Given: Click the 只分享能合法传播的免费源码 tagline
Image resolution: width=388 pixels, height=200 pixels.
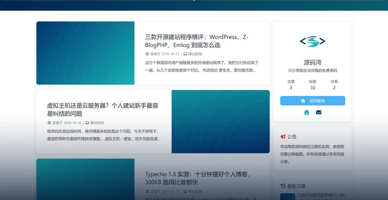Looking at the screenshot, I should 312,70.
